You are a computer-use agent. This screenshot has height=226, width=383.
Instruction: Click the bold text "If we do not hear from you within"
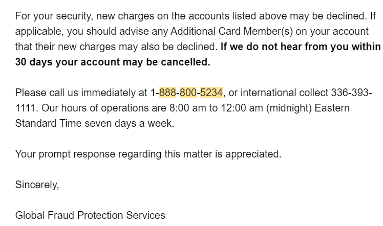(x=301, y=47)
